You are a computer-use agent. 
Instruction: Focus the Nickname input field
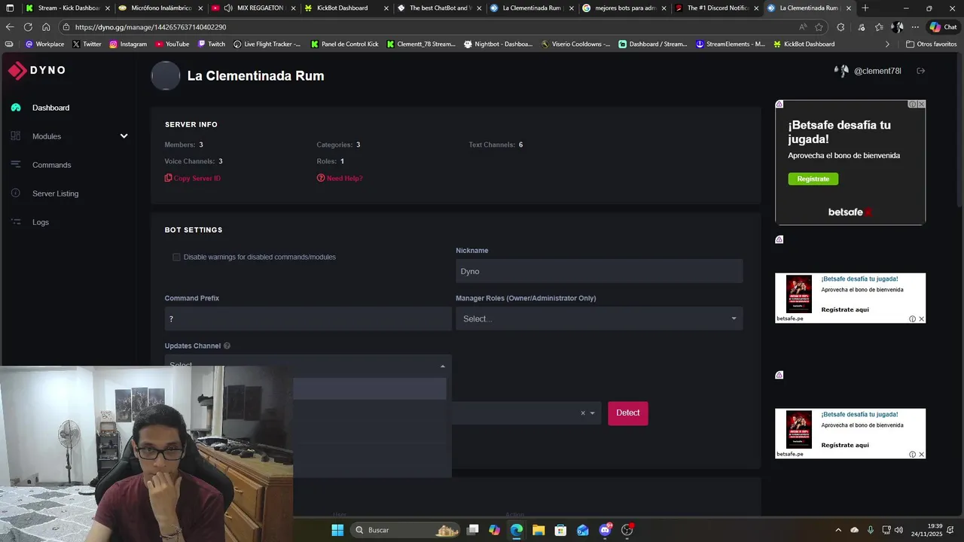coord(599,271)
